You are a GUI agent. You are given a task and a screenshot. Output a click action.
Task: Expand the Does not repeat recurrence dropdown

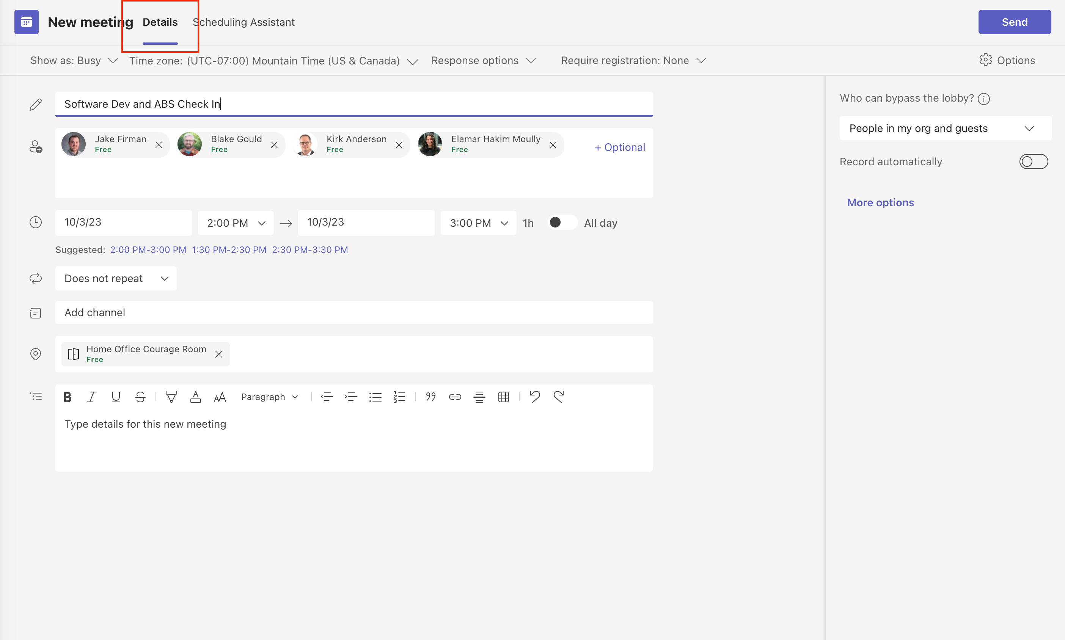(x=116, y=278)
